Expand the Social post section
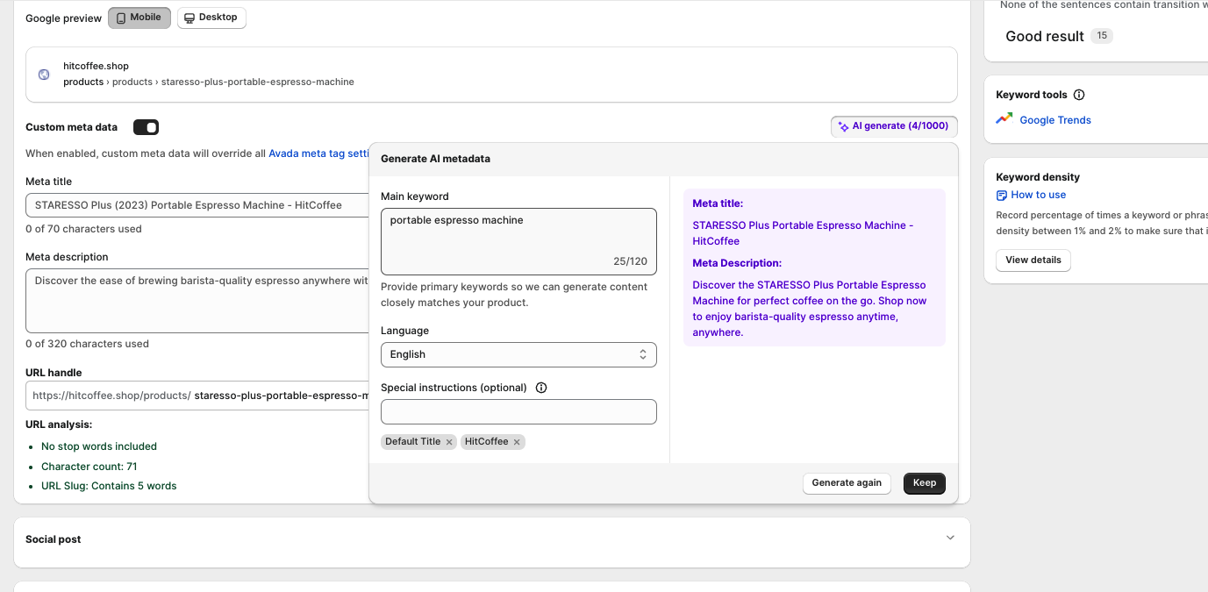The image size is (1208, 592). coord(950,539)
